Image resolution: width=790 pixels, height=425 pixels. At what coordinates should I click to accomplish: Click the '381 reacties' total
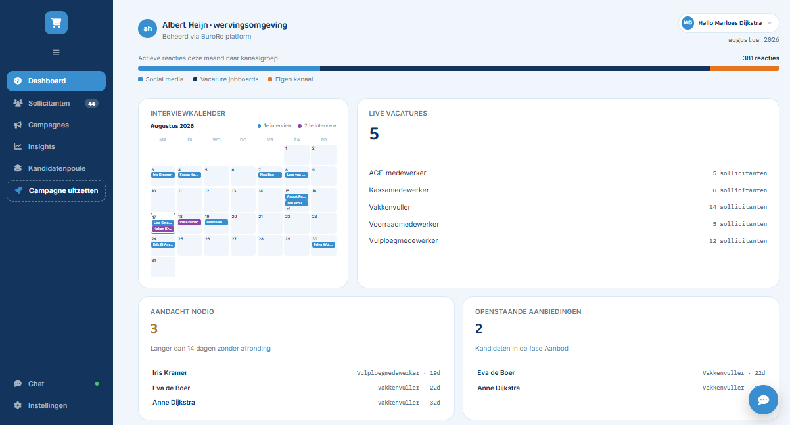coord(761,58)
